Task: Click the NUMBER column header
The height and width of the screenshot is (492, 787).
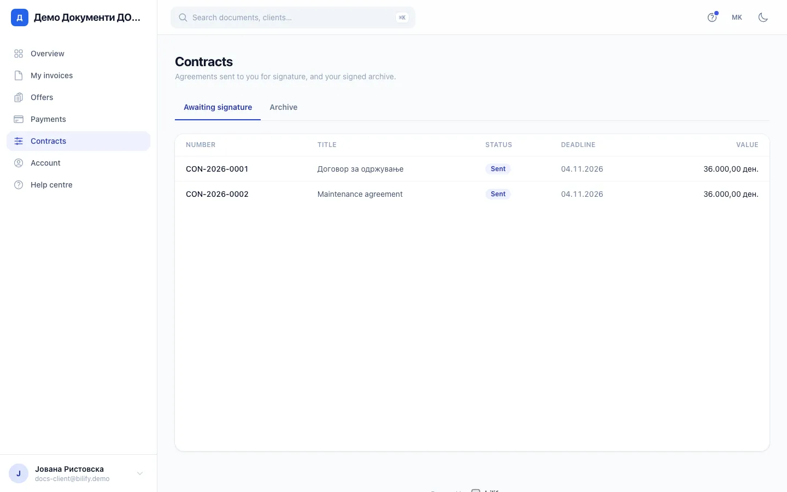Action: pyautogui.click(x=201, y=145)
